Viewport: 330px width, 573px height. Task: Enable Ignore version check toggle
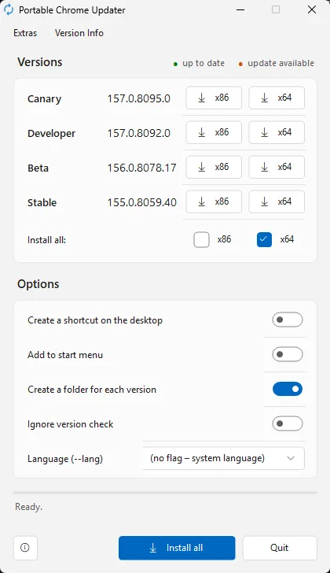coord(288,424)
